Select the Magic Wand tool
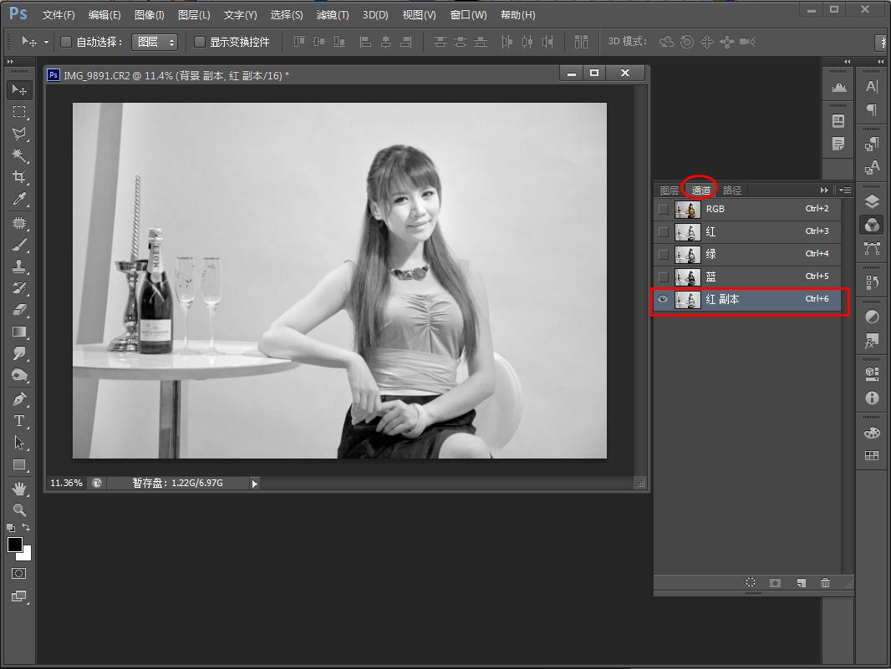 click(x=19, y=155)
